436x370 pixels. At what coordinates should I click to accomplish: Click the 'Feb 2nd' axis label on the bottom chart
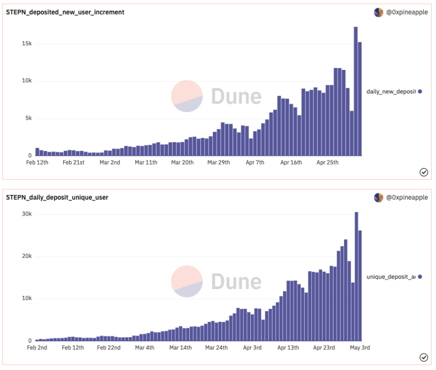pyautogui.click(x=37, y=348)
